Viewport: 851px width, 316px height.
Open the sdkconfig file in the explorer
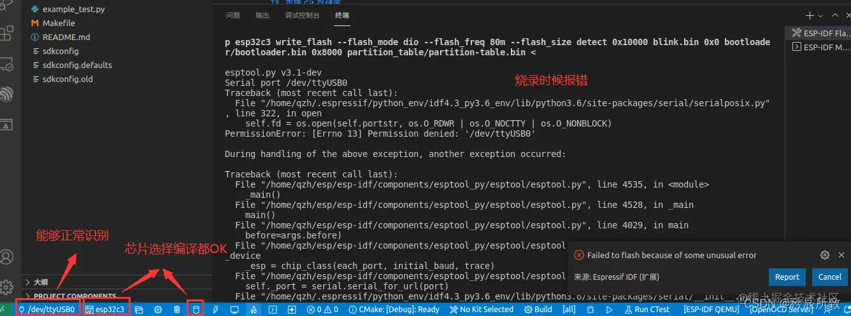(61, 51)
